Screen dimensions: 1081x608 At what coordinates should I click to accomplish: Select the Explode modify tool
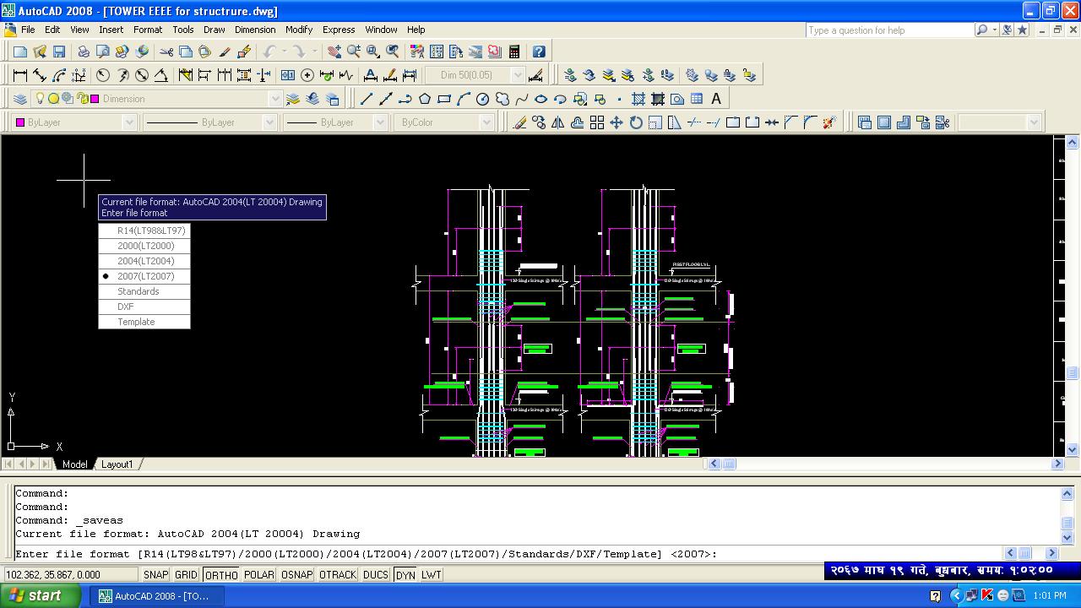(x=829, y=122)
